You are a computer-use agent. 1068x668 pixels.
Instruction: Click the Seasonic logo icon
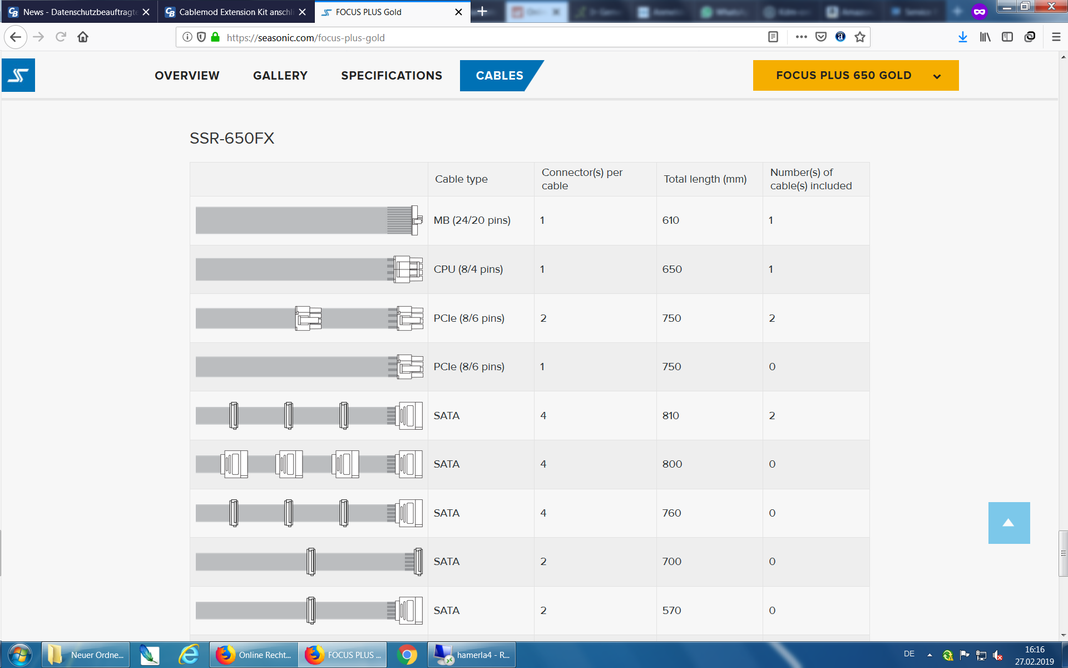tap(18, 75)
